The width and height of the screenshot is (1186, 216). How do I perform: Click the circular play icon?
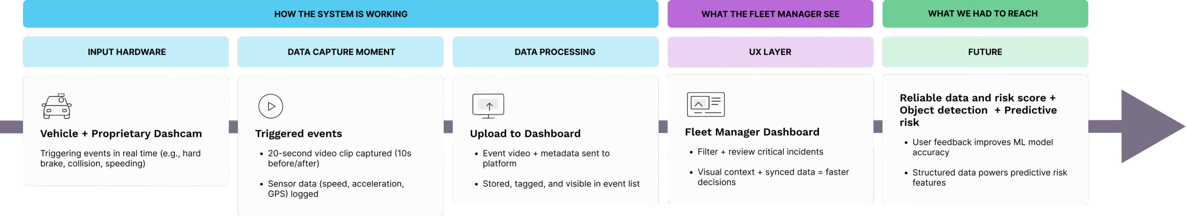coord(271,106)
